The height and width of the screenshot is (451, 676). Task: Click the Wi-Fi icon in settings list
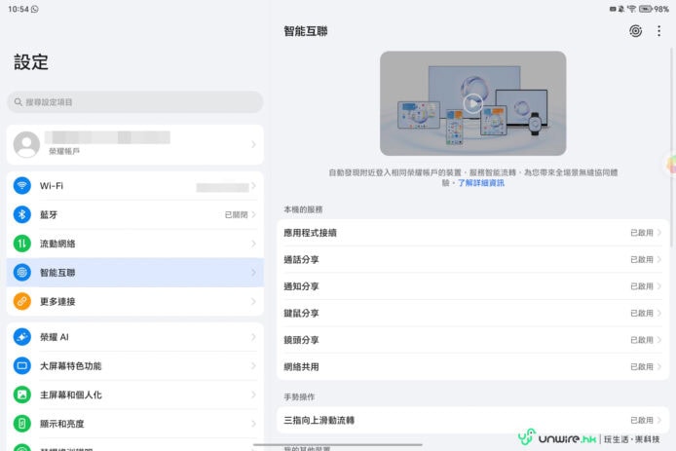pyautogui.click(x=22, y=186)
